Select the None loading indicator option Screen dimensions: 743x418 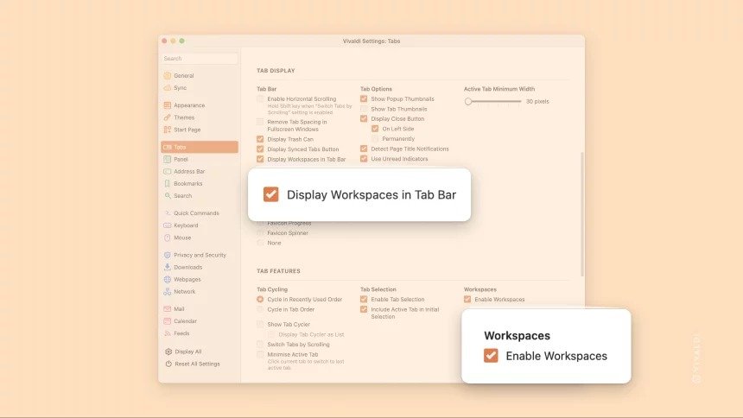tap(260, 243)
